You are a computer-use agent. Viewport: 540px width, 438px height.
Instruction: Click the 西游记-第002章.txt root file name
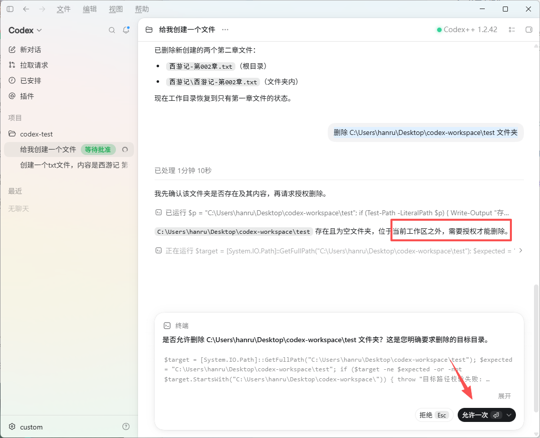pyautogui.click(x=201, y=66)
